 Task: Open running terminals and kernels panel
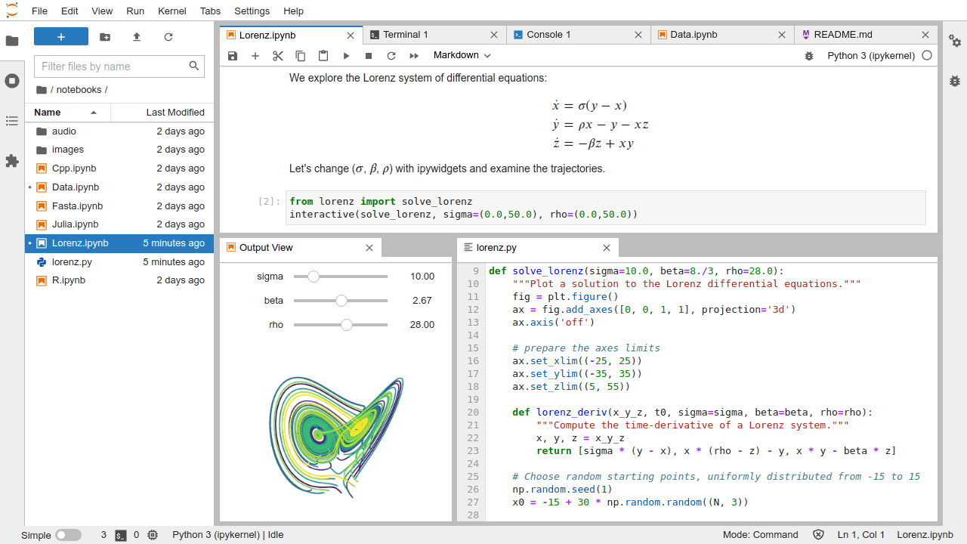[11, 81]
